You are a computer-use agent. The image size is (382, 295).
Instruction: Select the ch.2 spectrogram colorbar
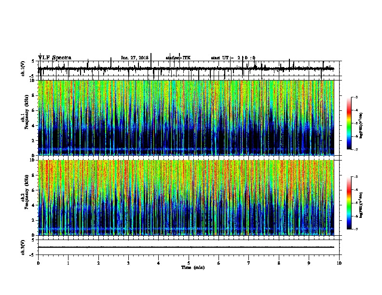349,203
